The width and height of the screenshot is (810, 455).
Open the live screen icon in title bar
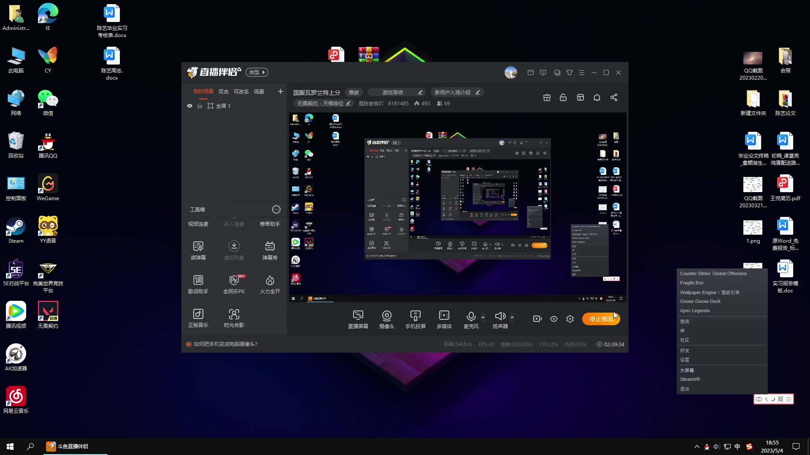pyautogui.click(x=543, y=72)
